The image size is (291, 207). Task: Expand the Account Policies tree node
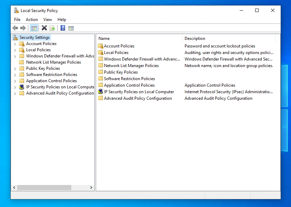pyautogui.click(x=14, y=44)
